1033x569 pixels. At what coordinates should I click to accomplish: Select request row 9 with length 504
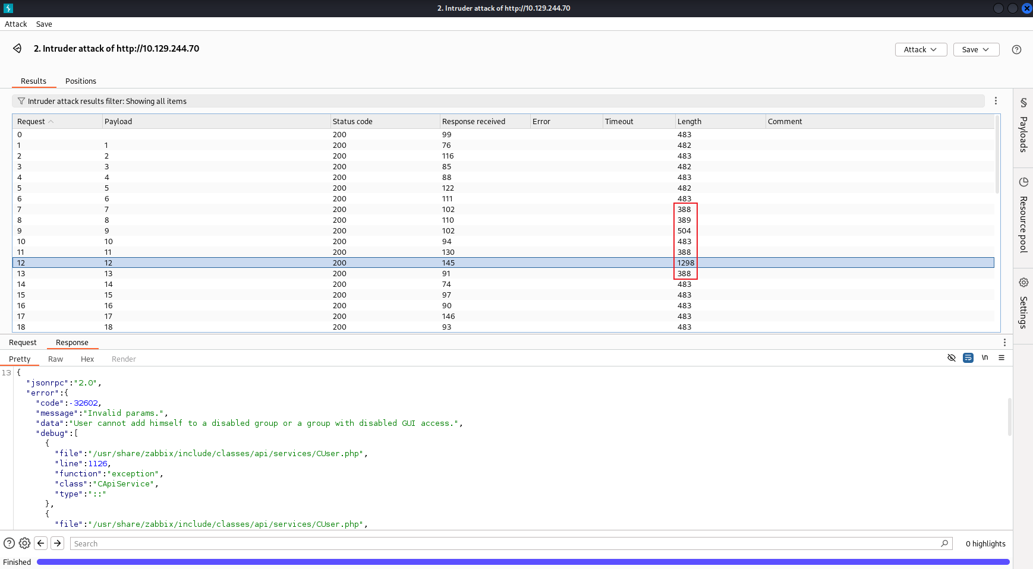coord(503,230)
